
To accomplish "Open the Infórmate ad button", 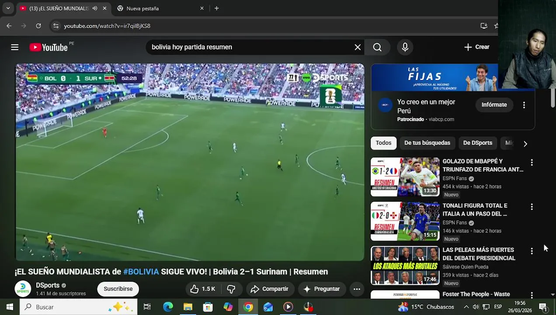I will (494, 105).
